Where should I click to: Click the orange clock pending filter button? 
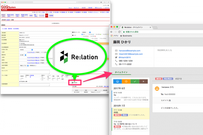(x=126, y=82)
